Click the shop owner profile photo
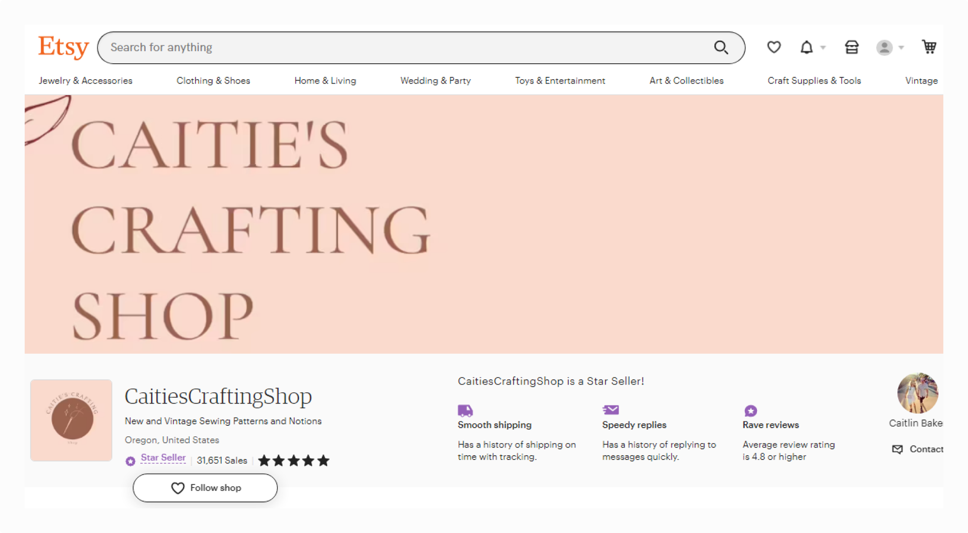968x533 pixels. pos(918,393)
